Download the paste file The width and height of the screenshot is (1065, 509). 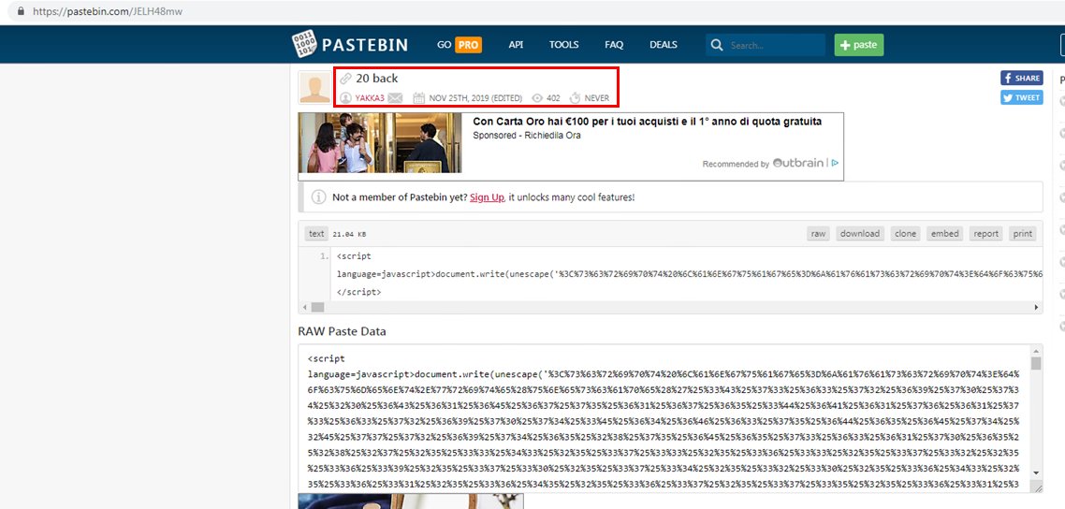[860, 234]
